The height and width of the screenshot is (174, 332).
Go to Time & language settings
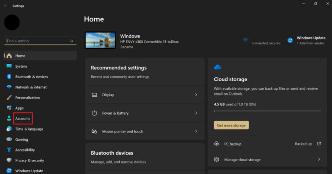[29, 129]
